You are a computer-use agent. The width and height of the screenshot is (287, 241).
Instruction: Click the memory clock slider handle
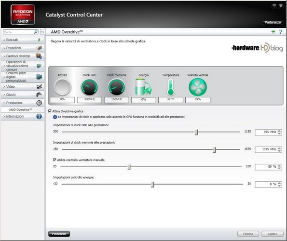click(x=214, y=149)
